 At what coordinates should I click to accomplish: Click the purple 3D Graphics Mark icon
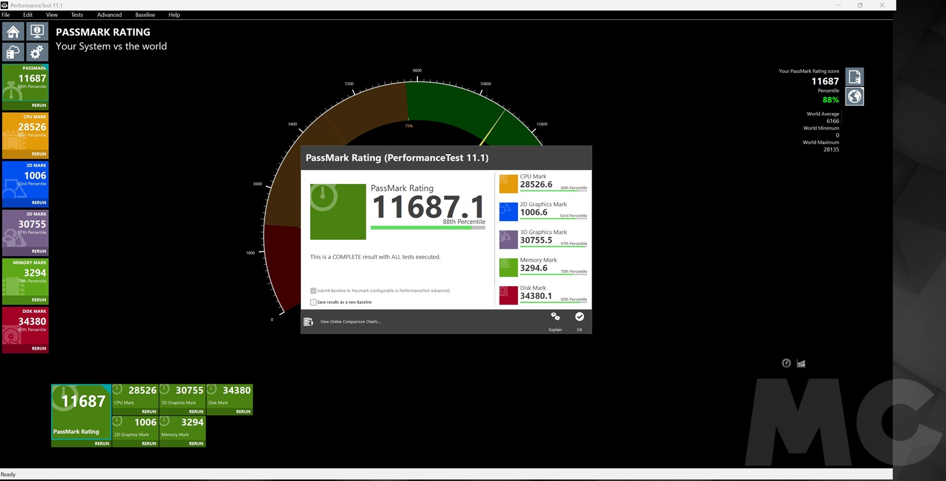click(x=508, y=239)
